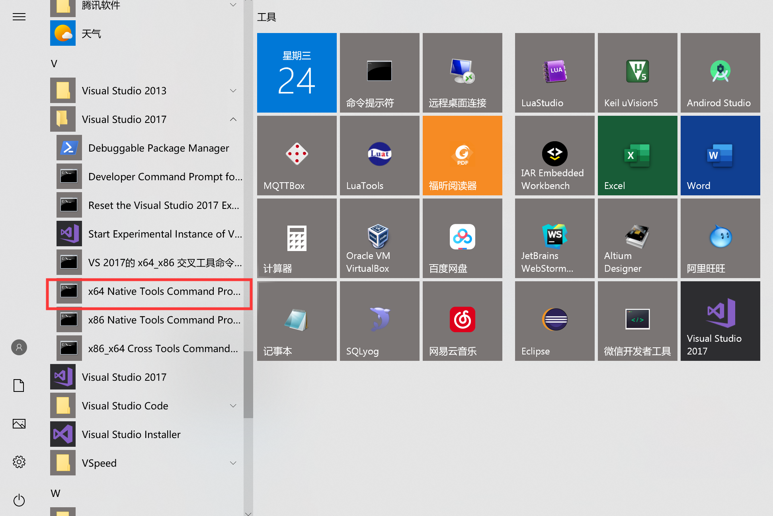This screenshot has height=516, width=773.
Task: Open 福昕阅读器 PDF tile
Action: click(462, 156)
